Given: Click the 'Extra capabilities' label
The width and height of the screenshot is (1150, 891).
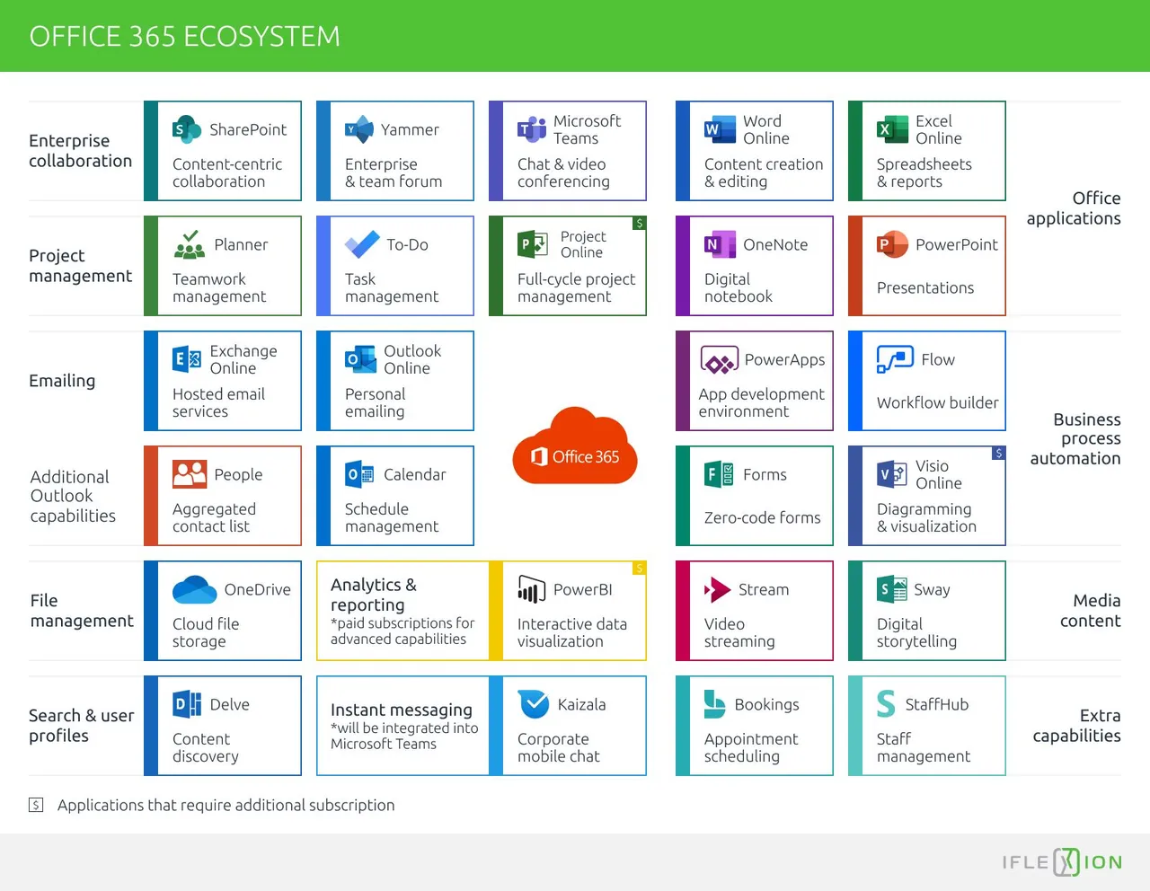Looking at the screenshot, I should tap(1076, 726).
